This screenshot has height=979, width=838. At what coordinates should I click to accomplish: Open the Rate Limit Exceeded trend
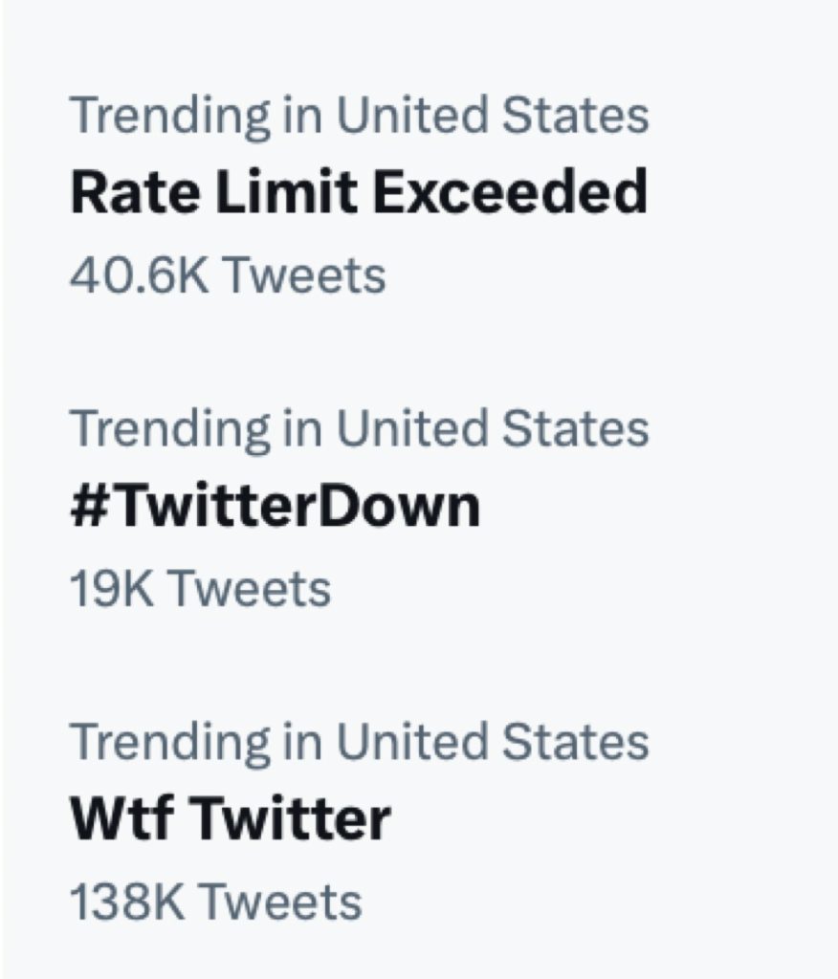click(359, 193)
